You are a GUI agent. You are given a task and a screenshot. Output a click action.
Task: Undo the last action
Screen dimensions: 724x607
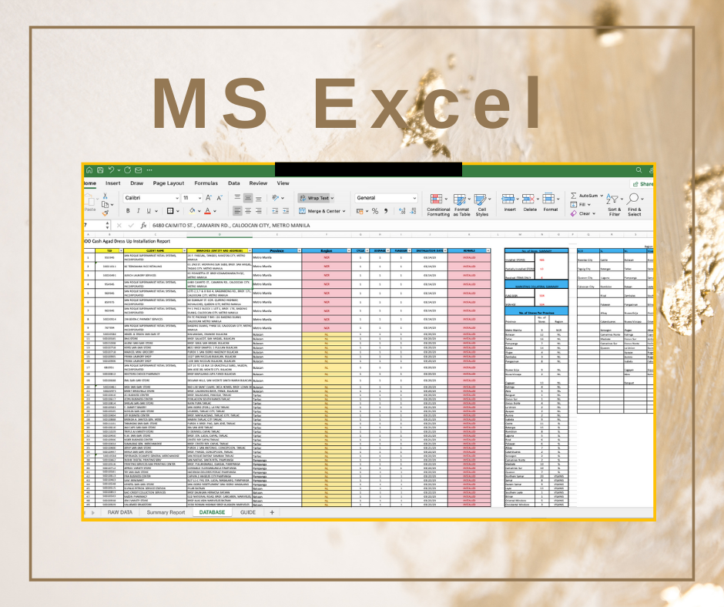(x=111, y=170)
